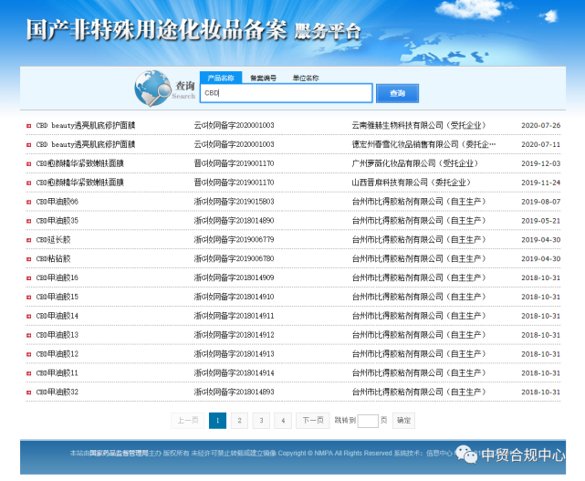585x481 pixels.
Task: Click record number 浙G妆网备字2019015803
Action: 234,202
